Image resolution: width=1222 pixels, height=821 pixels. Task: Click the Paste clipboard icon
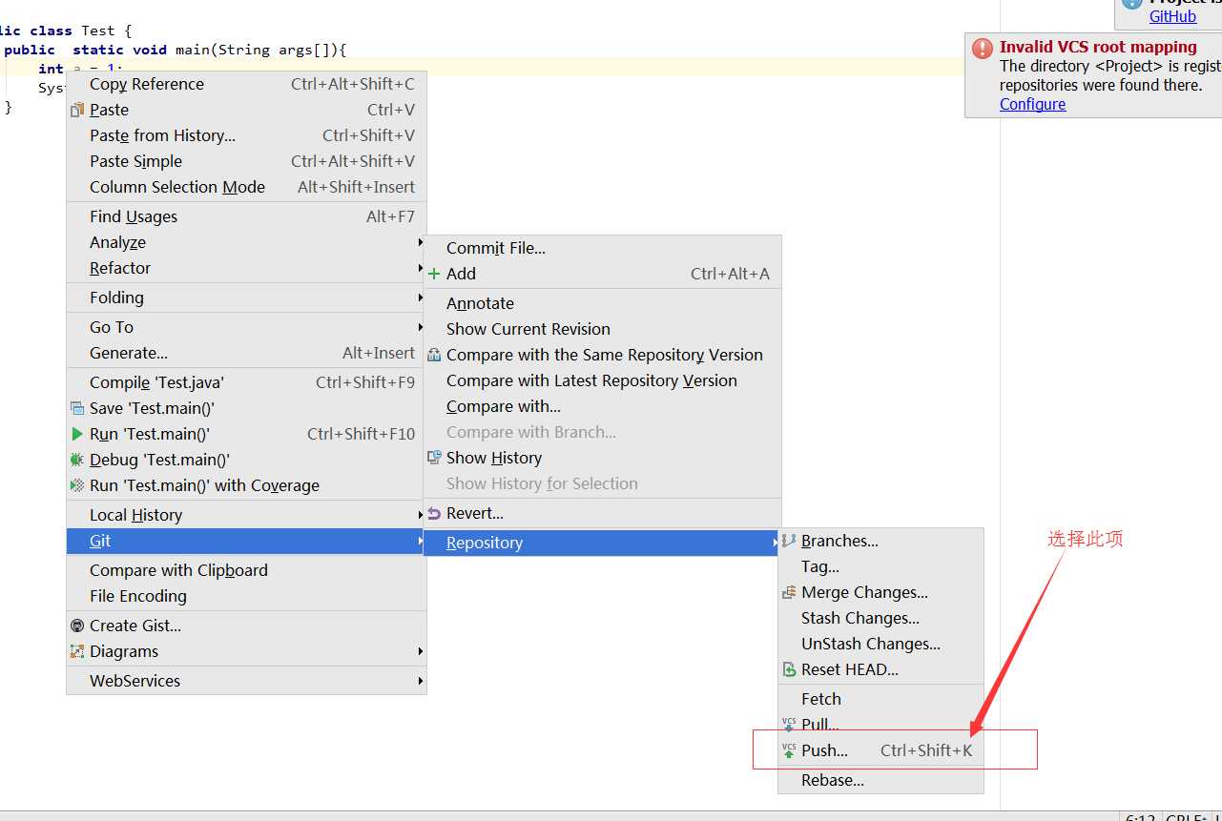coord(77,110)
